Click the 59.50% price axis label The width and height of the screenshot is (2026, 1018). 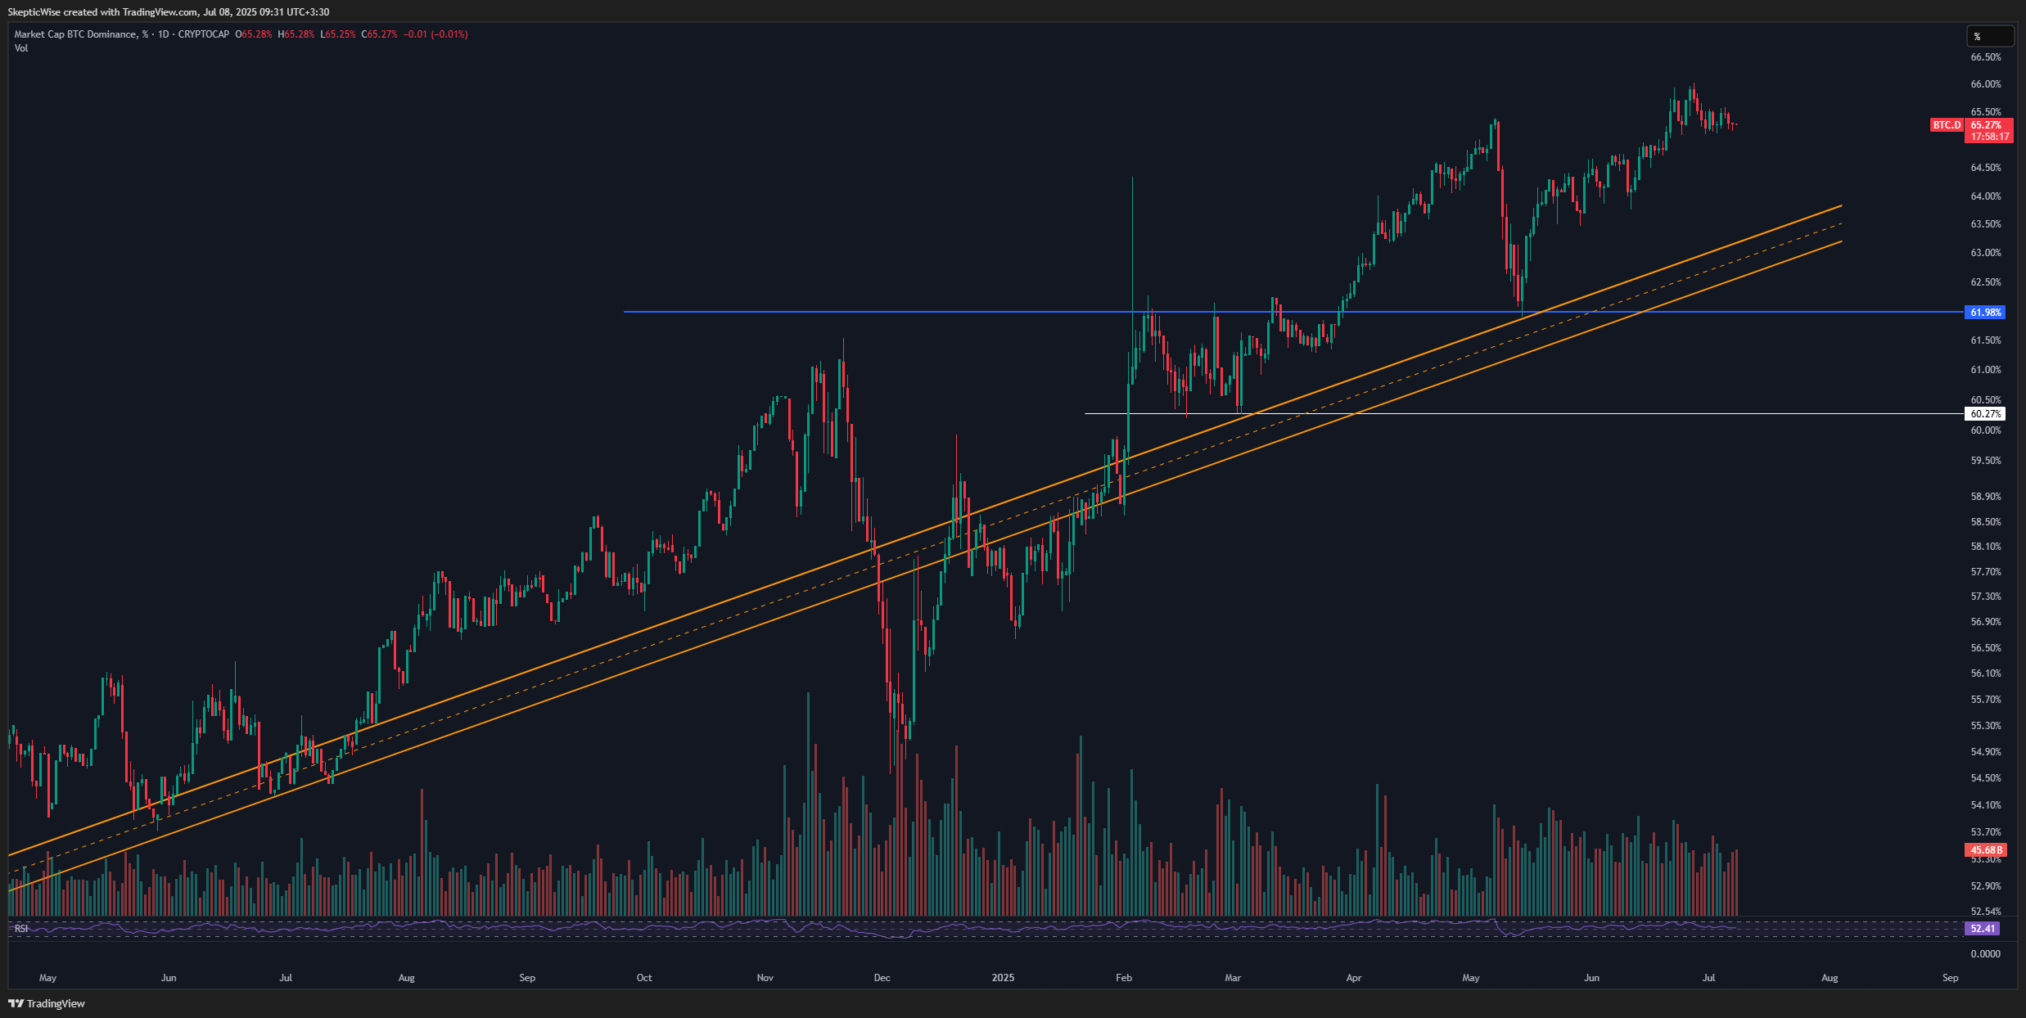(1985, 461)
